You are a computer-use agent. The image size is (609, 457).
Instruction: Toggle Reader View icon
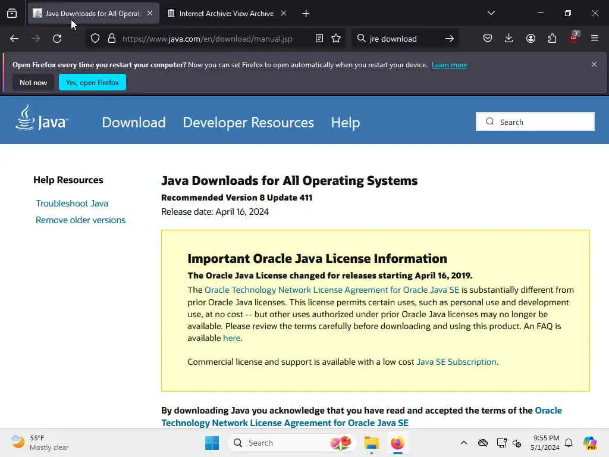319,39
